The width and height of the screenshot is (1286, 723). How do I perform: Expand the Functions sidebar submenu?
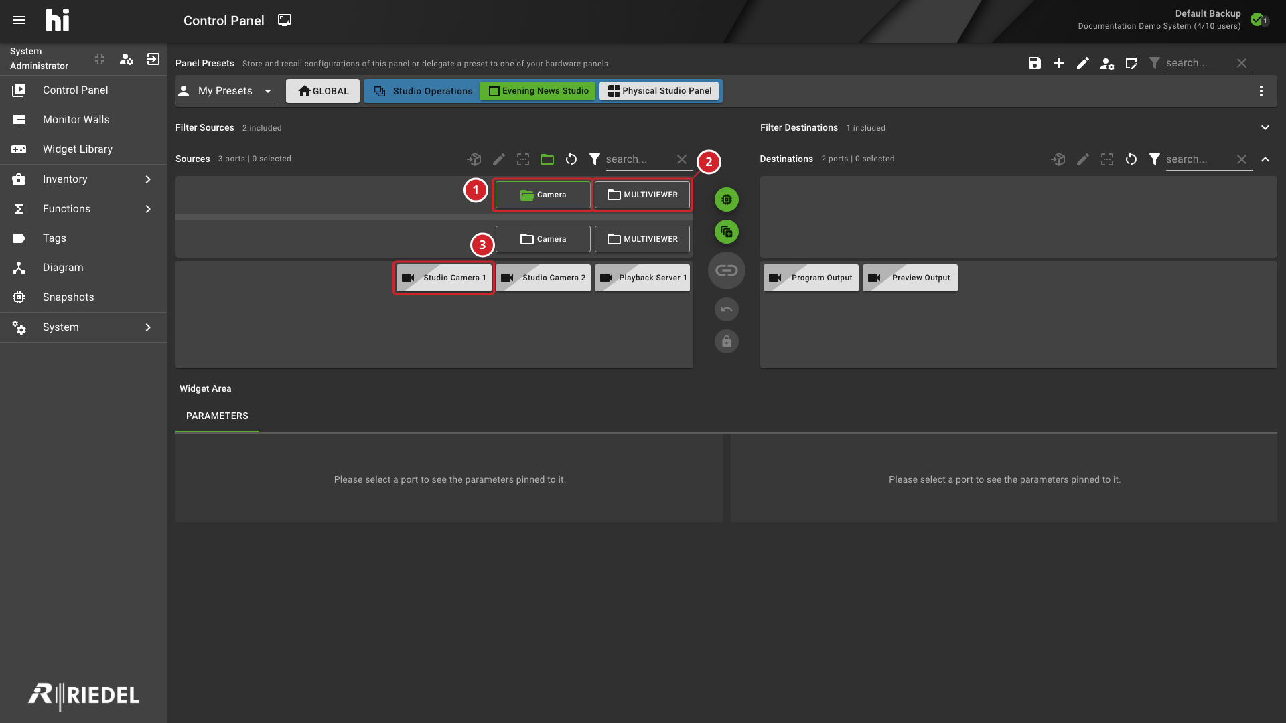click(148, 209)
